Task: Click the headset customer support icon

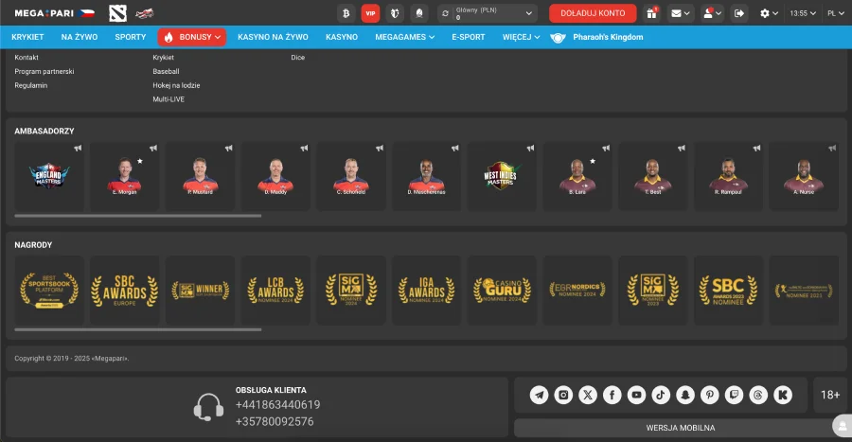Action: (x=208, y=407)
